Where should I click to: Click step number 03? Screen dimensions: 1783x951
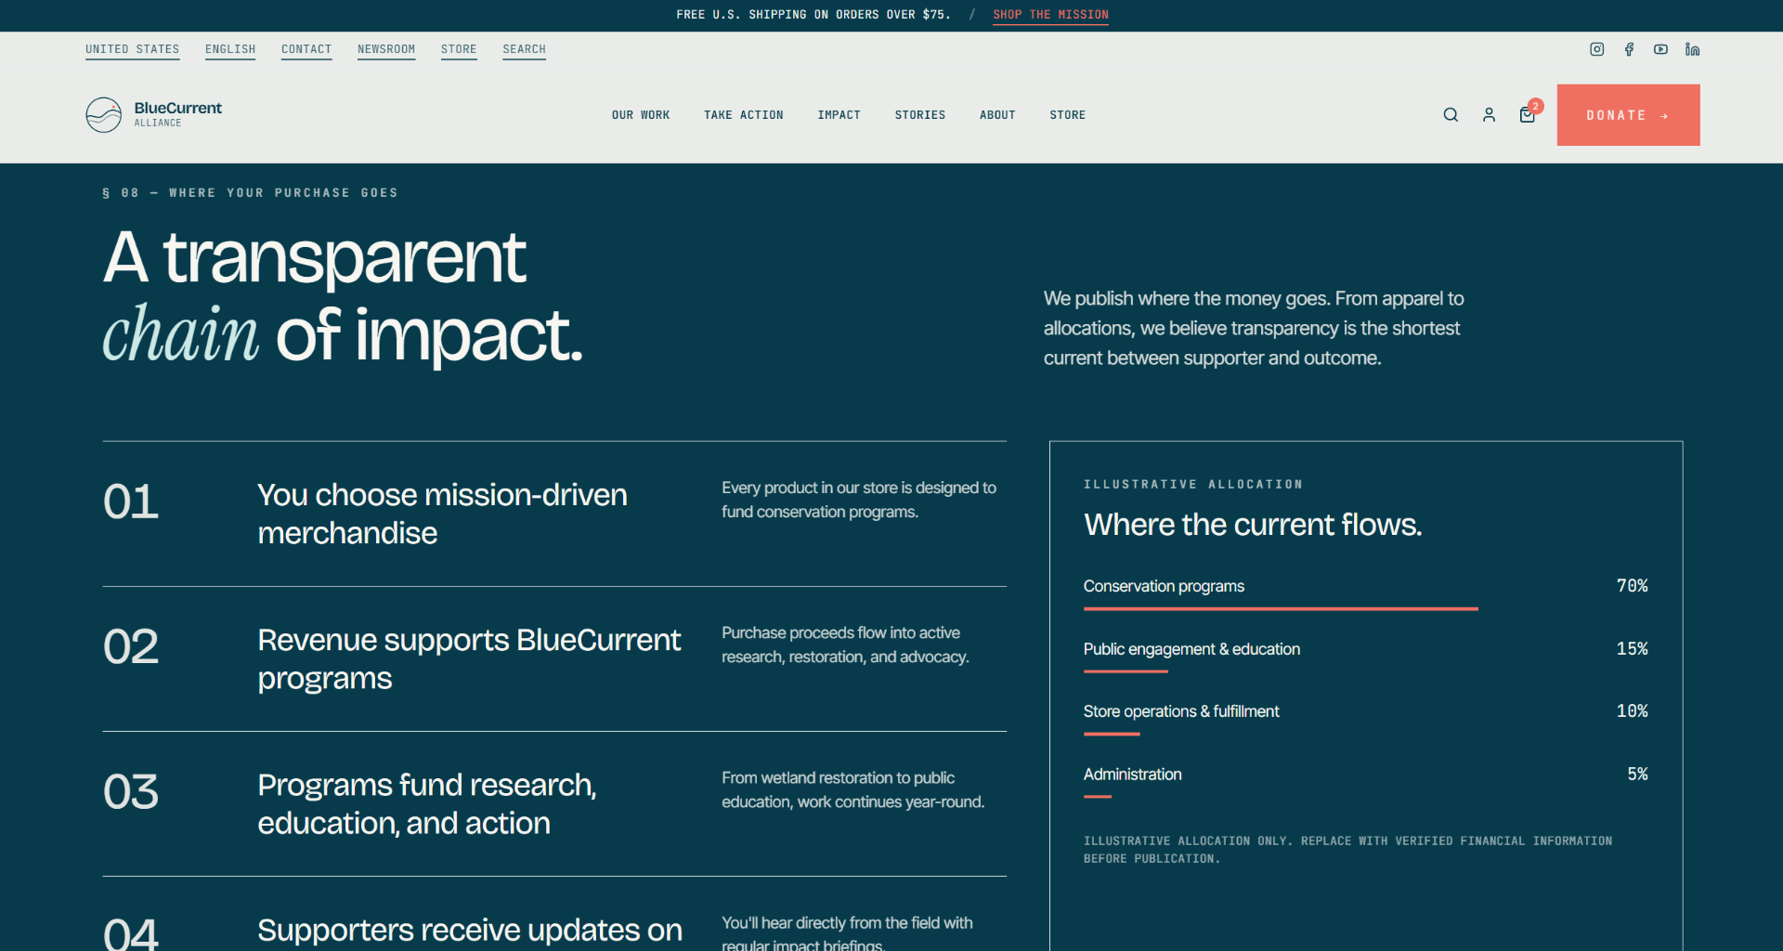click(131, 792)
